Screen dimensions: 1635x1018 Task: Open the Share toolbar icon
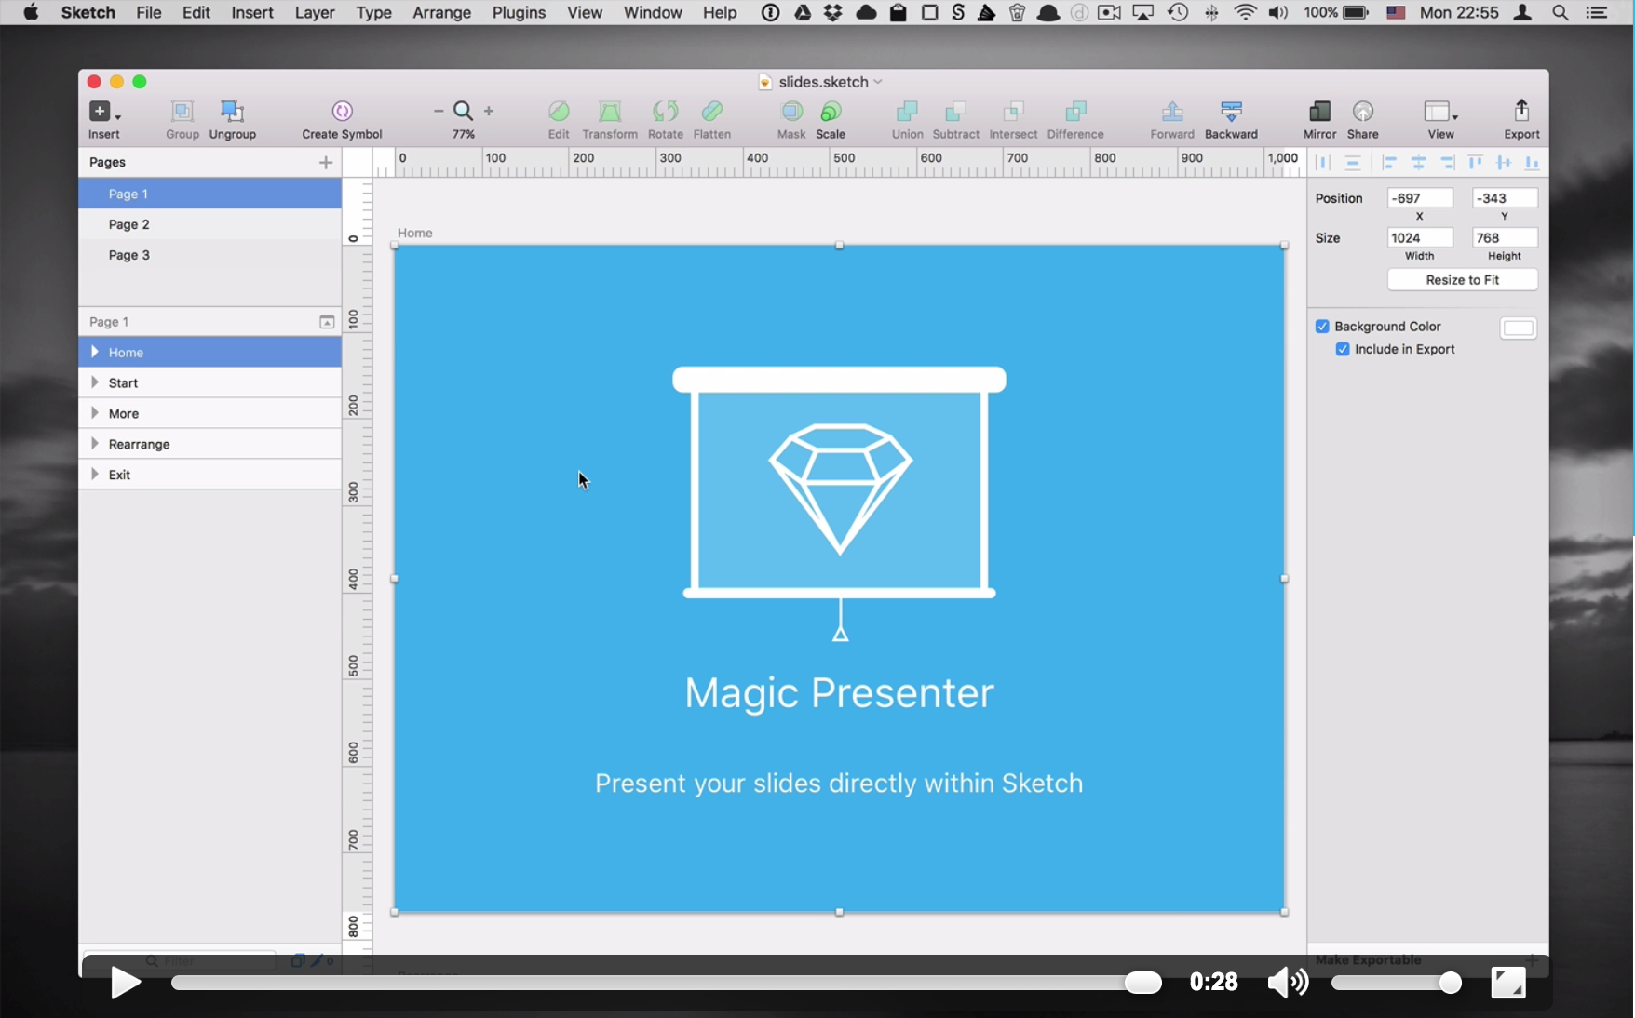[x=1362, y=112]
